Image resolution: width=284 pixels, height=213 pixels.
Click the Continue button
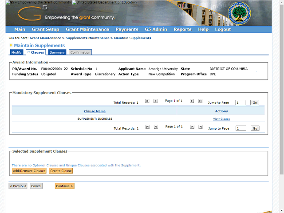(65, 186)
